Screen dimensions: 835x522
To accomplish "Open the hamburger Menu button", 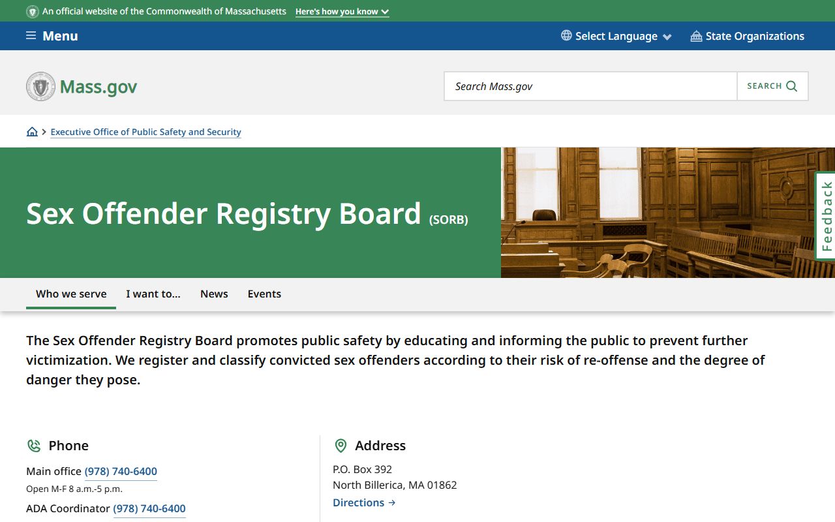I will coord(52,36).
